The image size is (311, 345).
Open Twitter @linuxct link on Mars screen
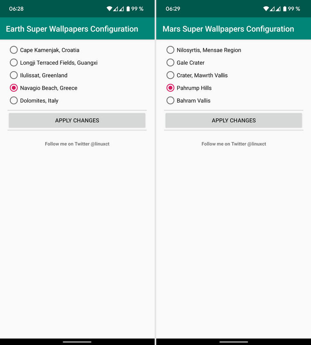tap(234, 144)
